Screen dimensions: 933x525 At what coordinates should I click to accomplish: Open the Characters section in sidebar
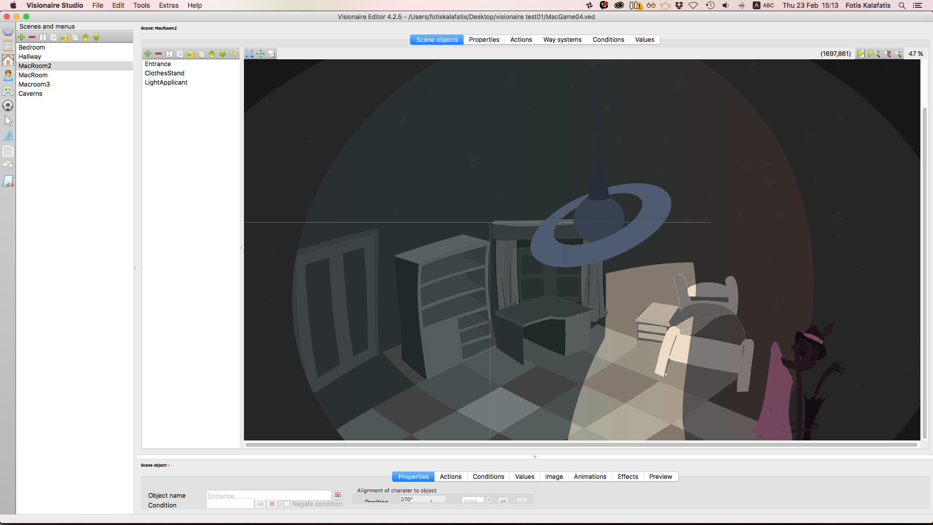pyautogui.click(x=8, y=75)
